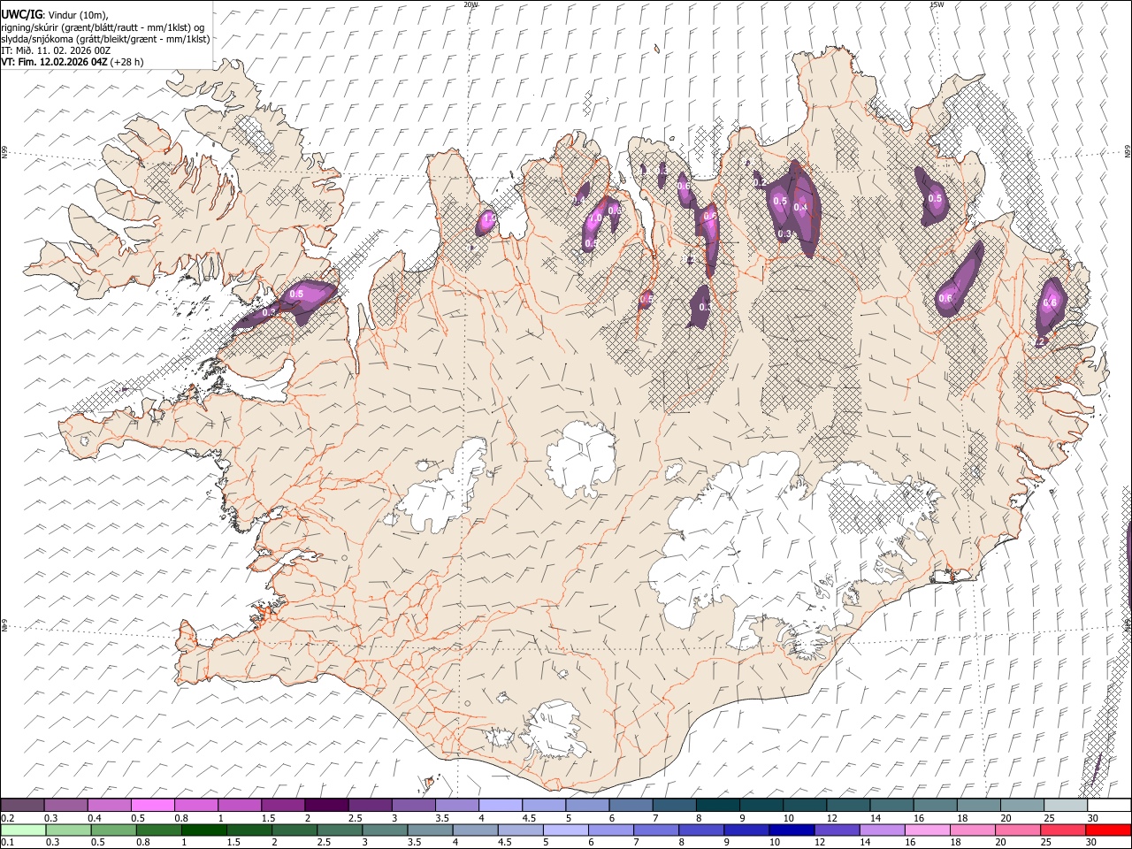Choose lower legend swatch between 25 and 30
Image resolution: width=1132 pixels, height=849 pixels.
[x=1061, y=830]
